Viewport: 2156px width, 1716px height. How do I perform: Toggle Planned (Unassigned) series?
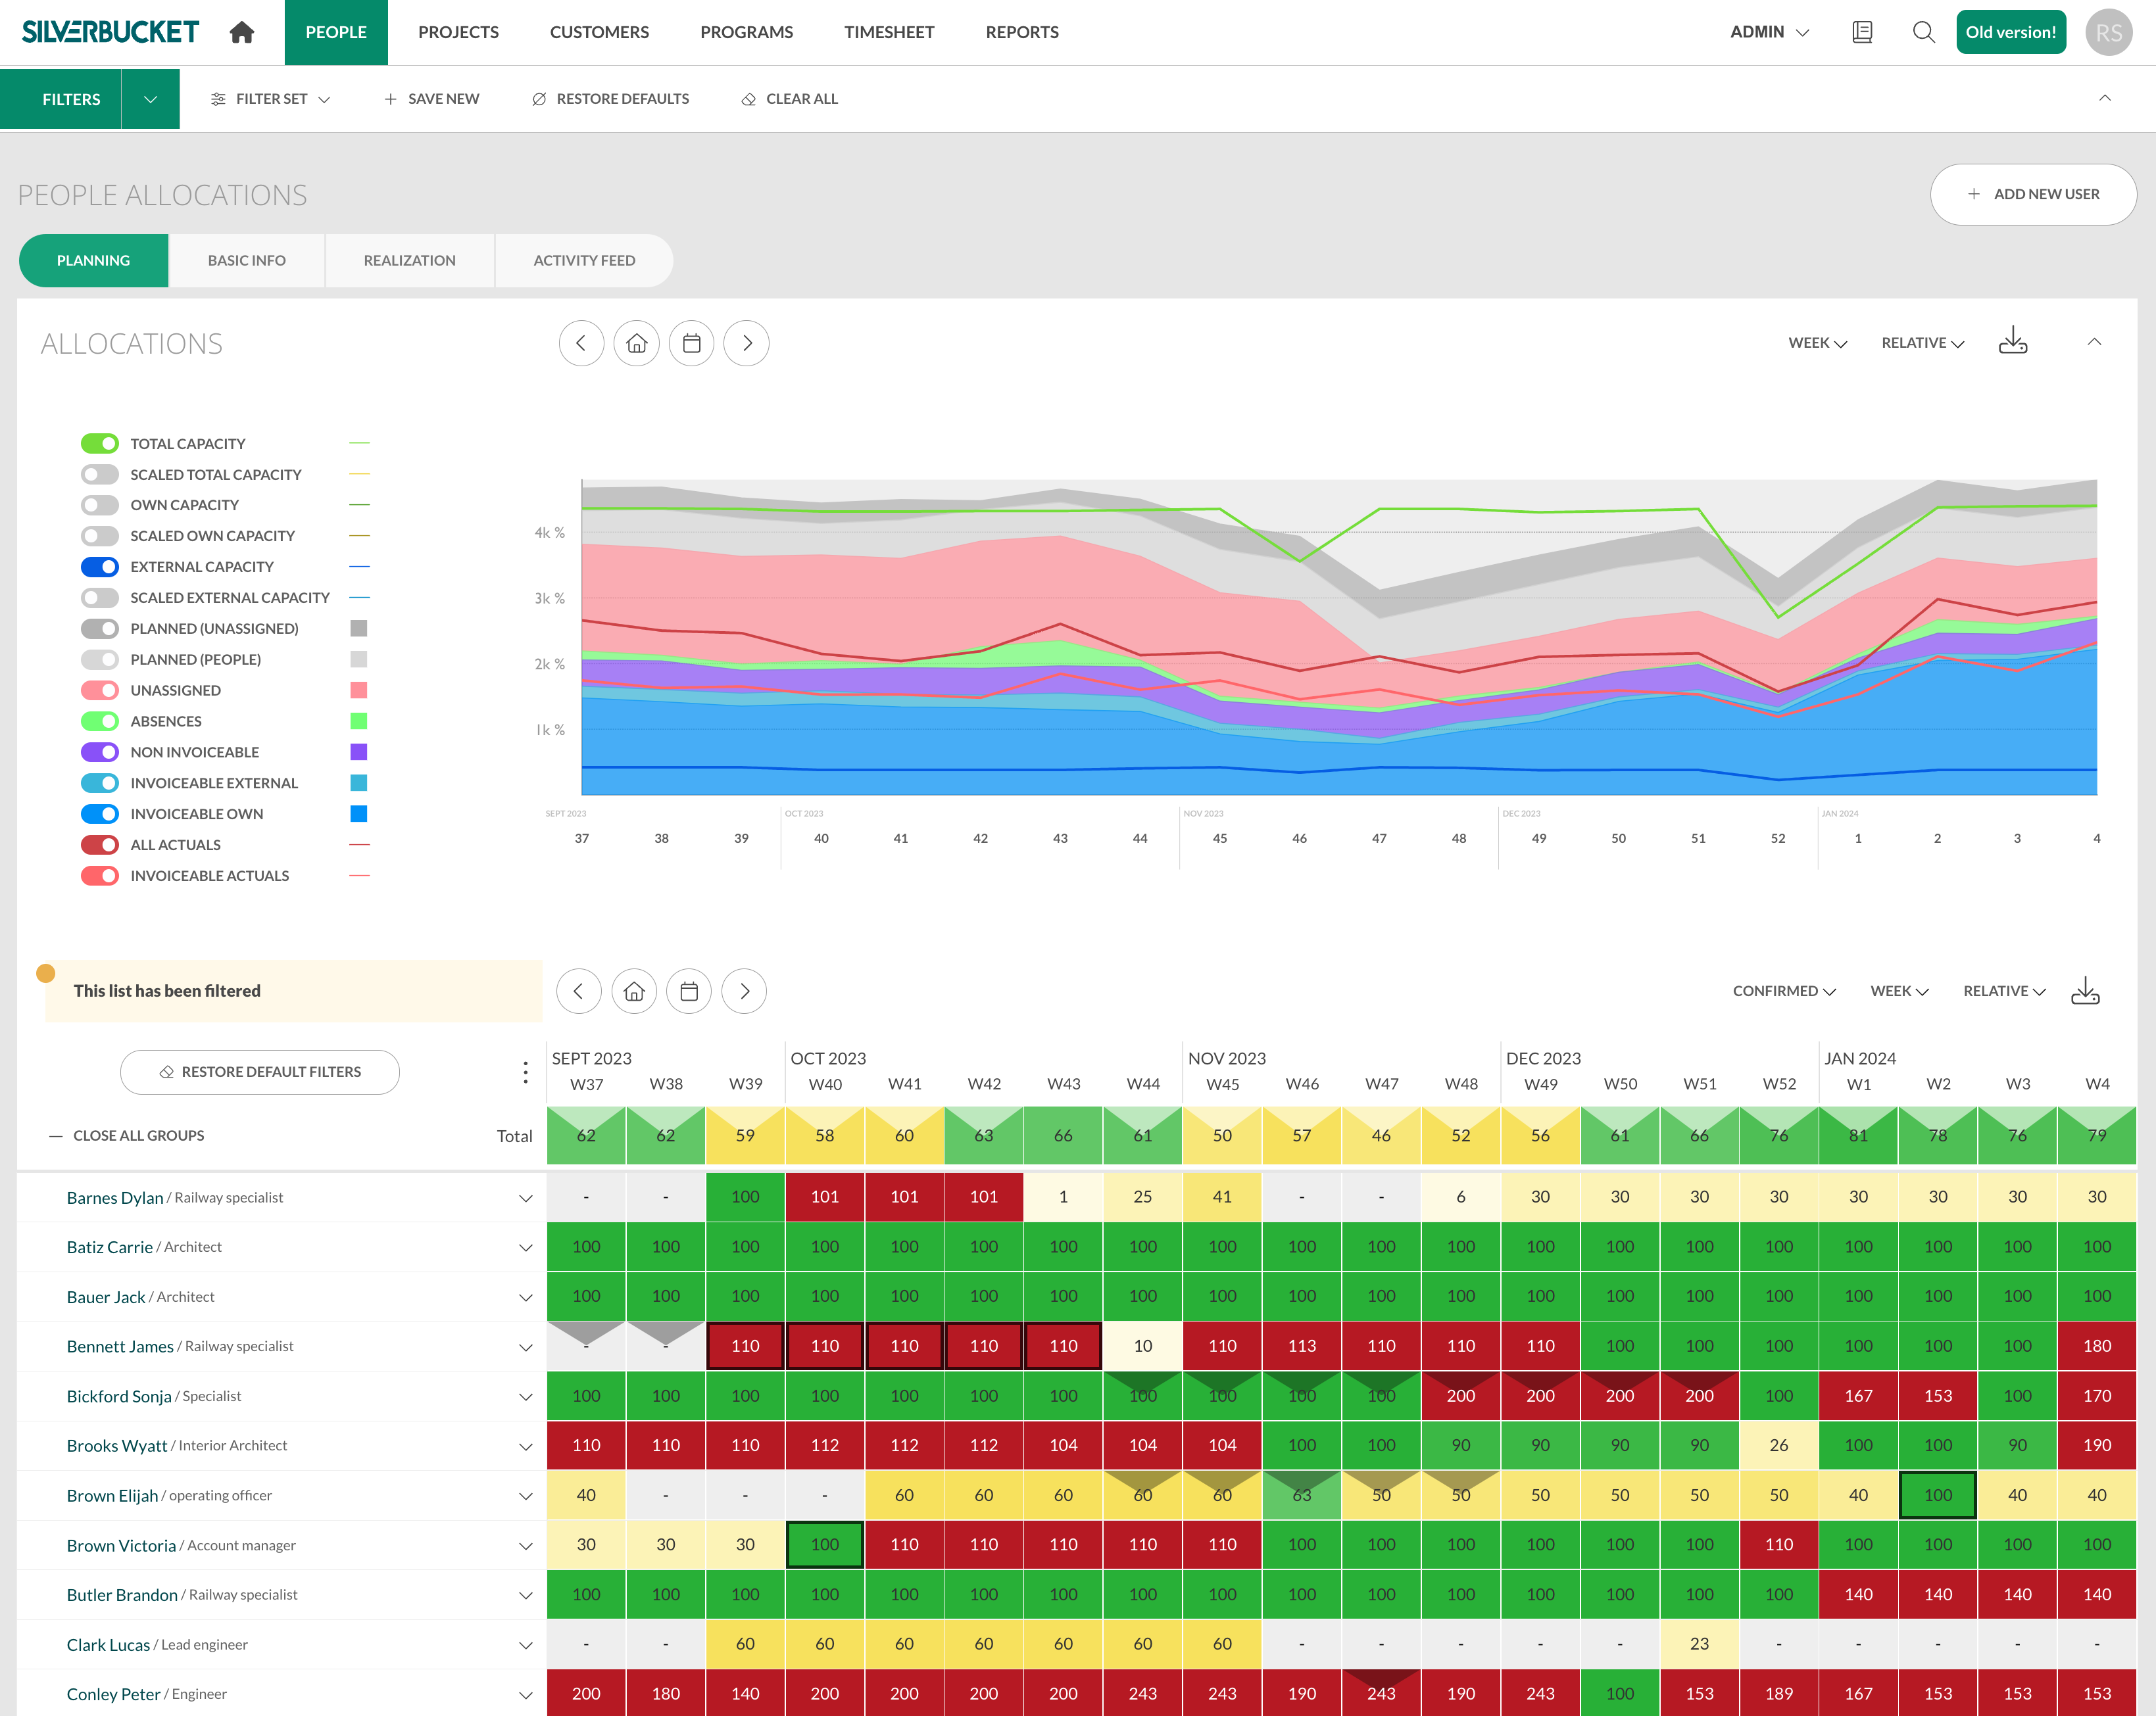tap(100, 629)
